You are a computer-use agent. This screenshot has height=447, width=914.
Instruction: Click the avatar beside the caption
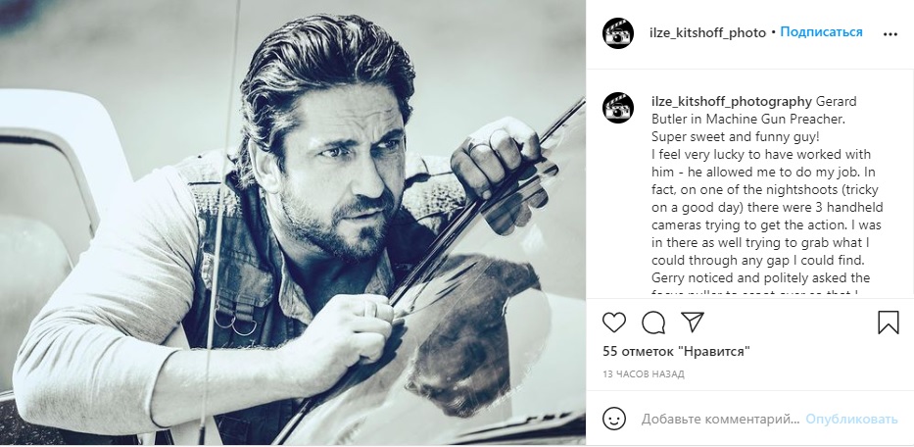click(x=618, y=108)
